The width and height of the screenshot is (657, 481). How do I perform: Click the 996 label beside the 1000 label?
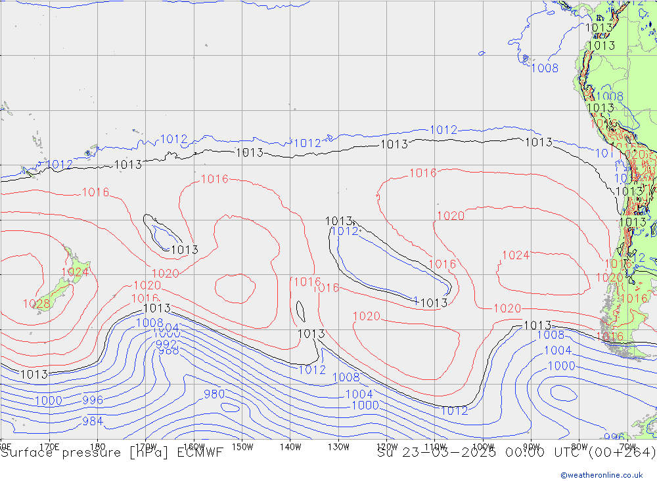pos(93,400)
